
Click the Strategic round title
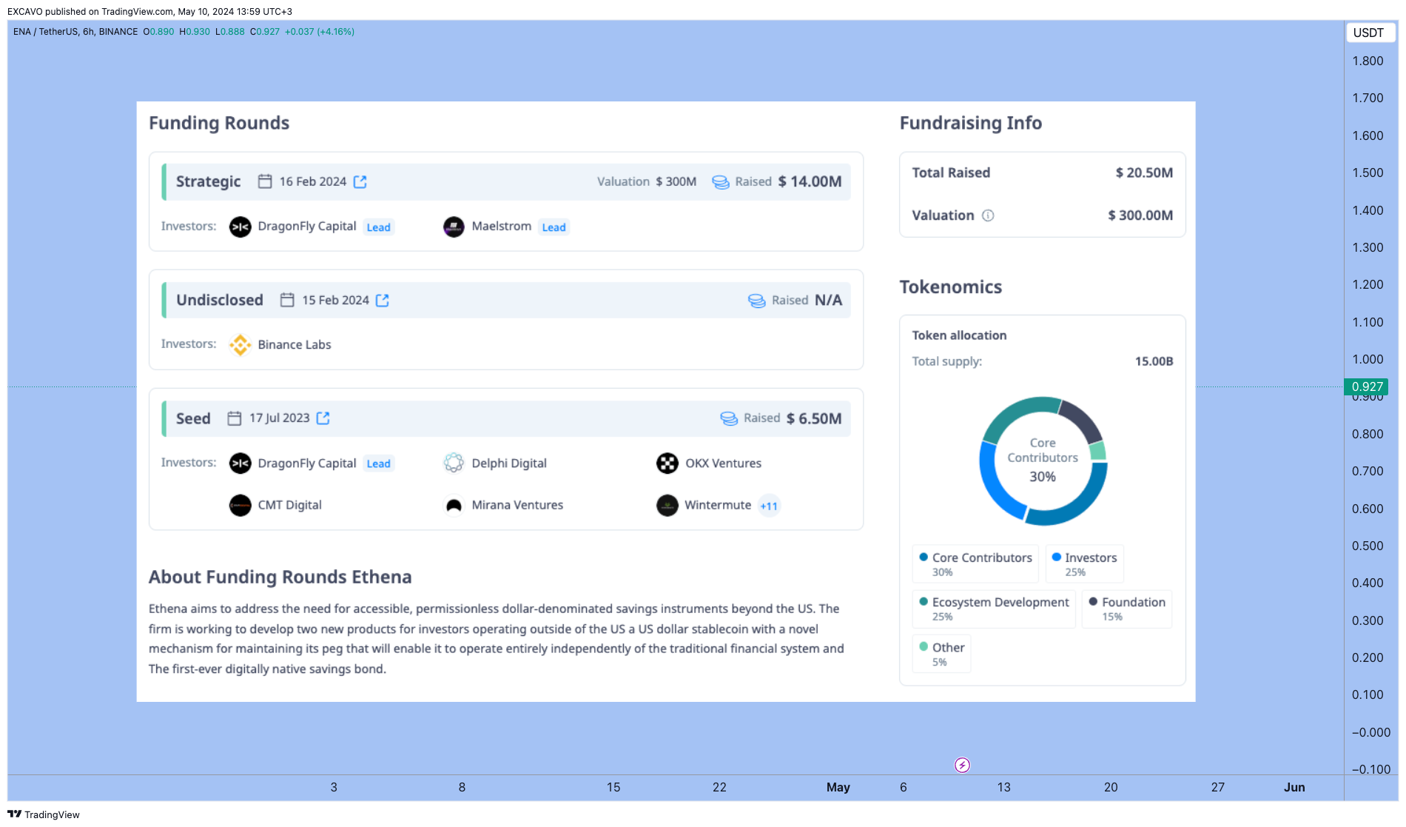tap(208, 181)
